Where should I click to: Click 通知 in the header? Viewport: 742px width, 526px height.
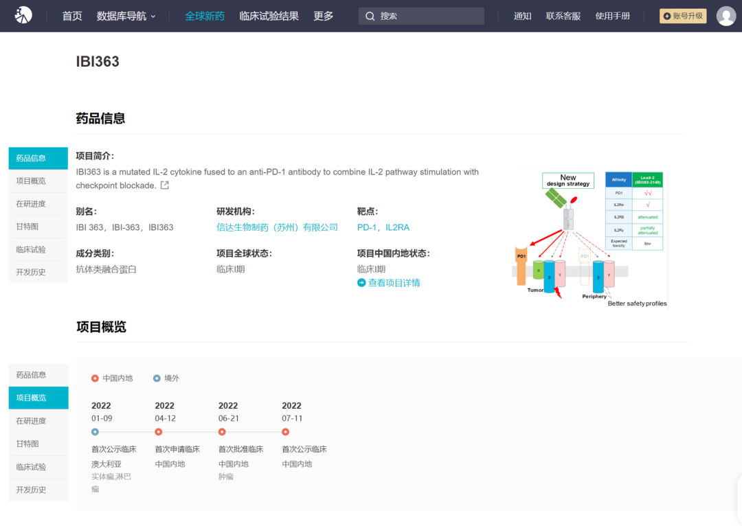point(522,16)
